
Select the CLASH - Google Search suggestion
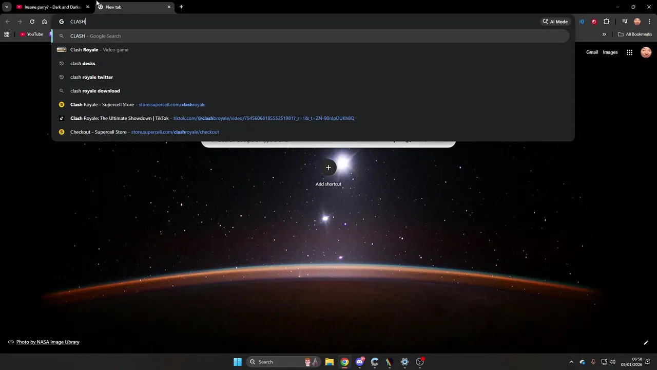click(x=311, y=36)
